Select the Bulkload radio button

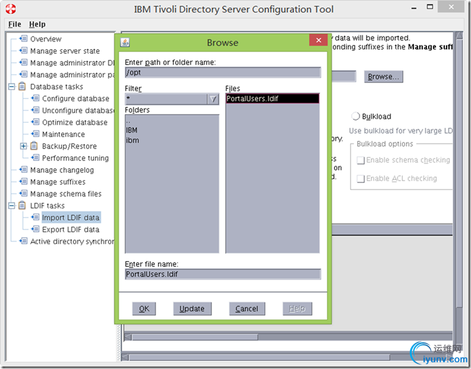point(356,116)
